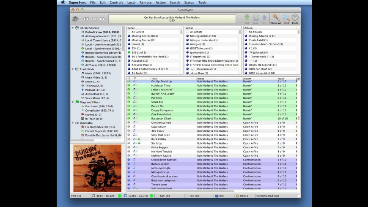Click the Show All wand icon
Viewport: 368px width, 207px height.
click(276, 18)
